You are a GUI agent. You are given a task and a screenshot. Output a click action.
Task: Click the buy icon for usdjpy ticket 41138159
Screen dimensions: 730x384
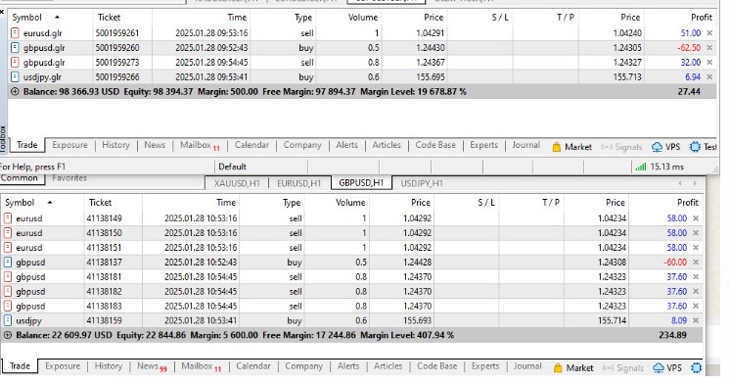8,320
